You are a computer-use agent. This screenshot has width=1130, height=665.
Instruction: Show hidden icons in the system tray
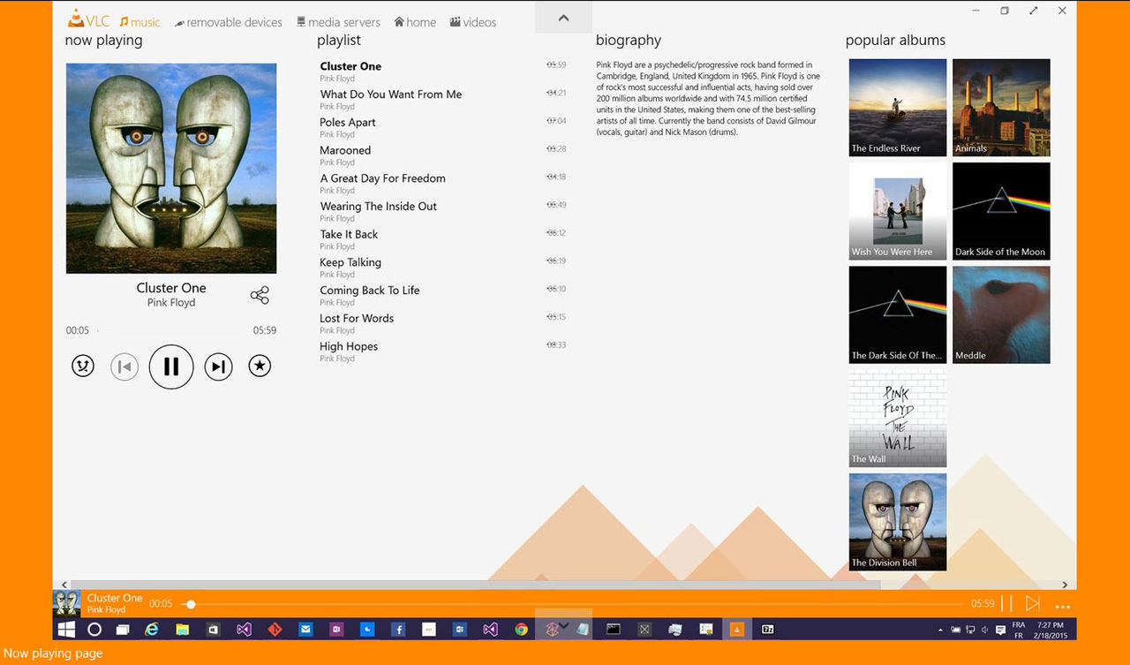point(939,629)
